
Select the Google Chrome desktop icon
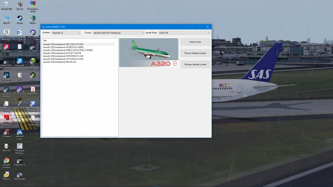(x=6, y=163)
